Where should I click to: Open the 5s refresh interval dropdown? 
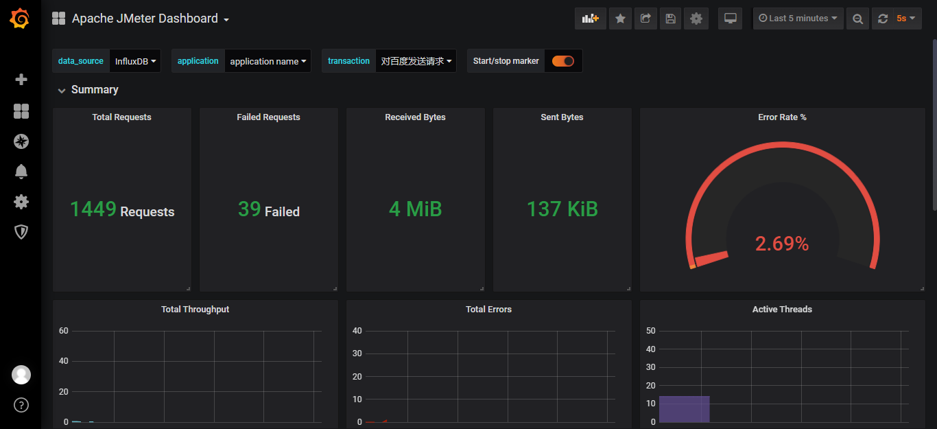point(906,19)
